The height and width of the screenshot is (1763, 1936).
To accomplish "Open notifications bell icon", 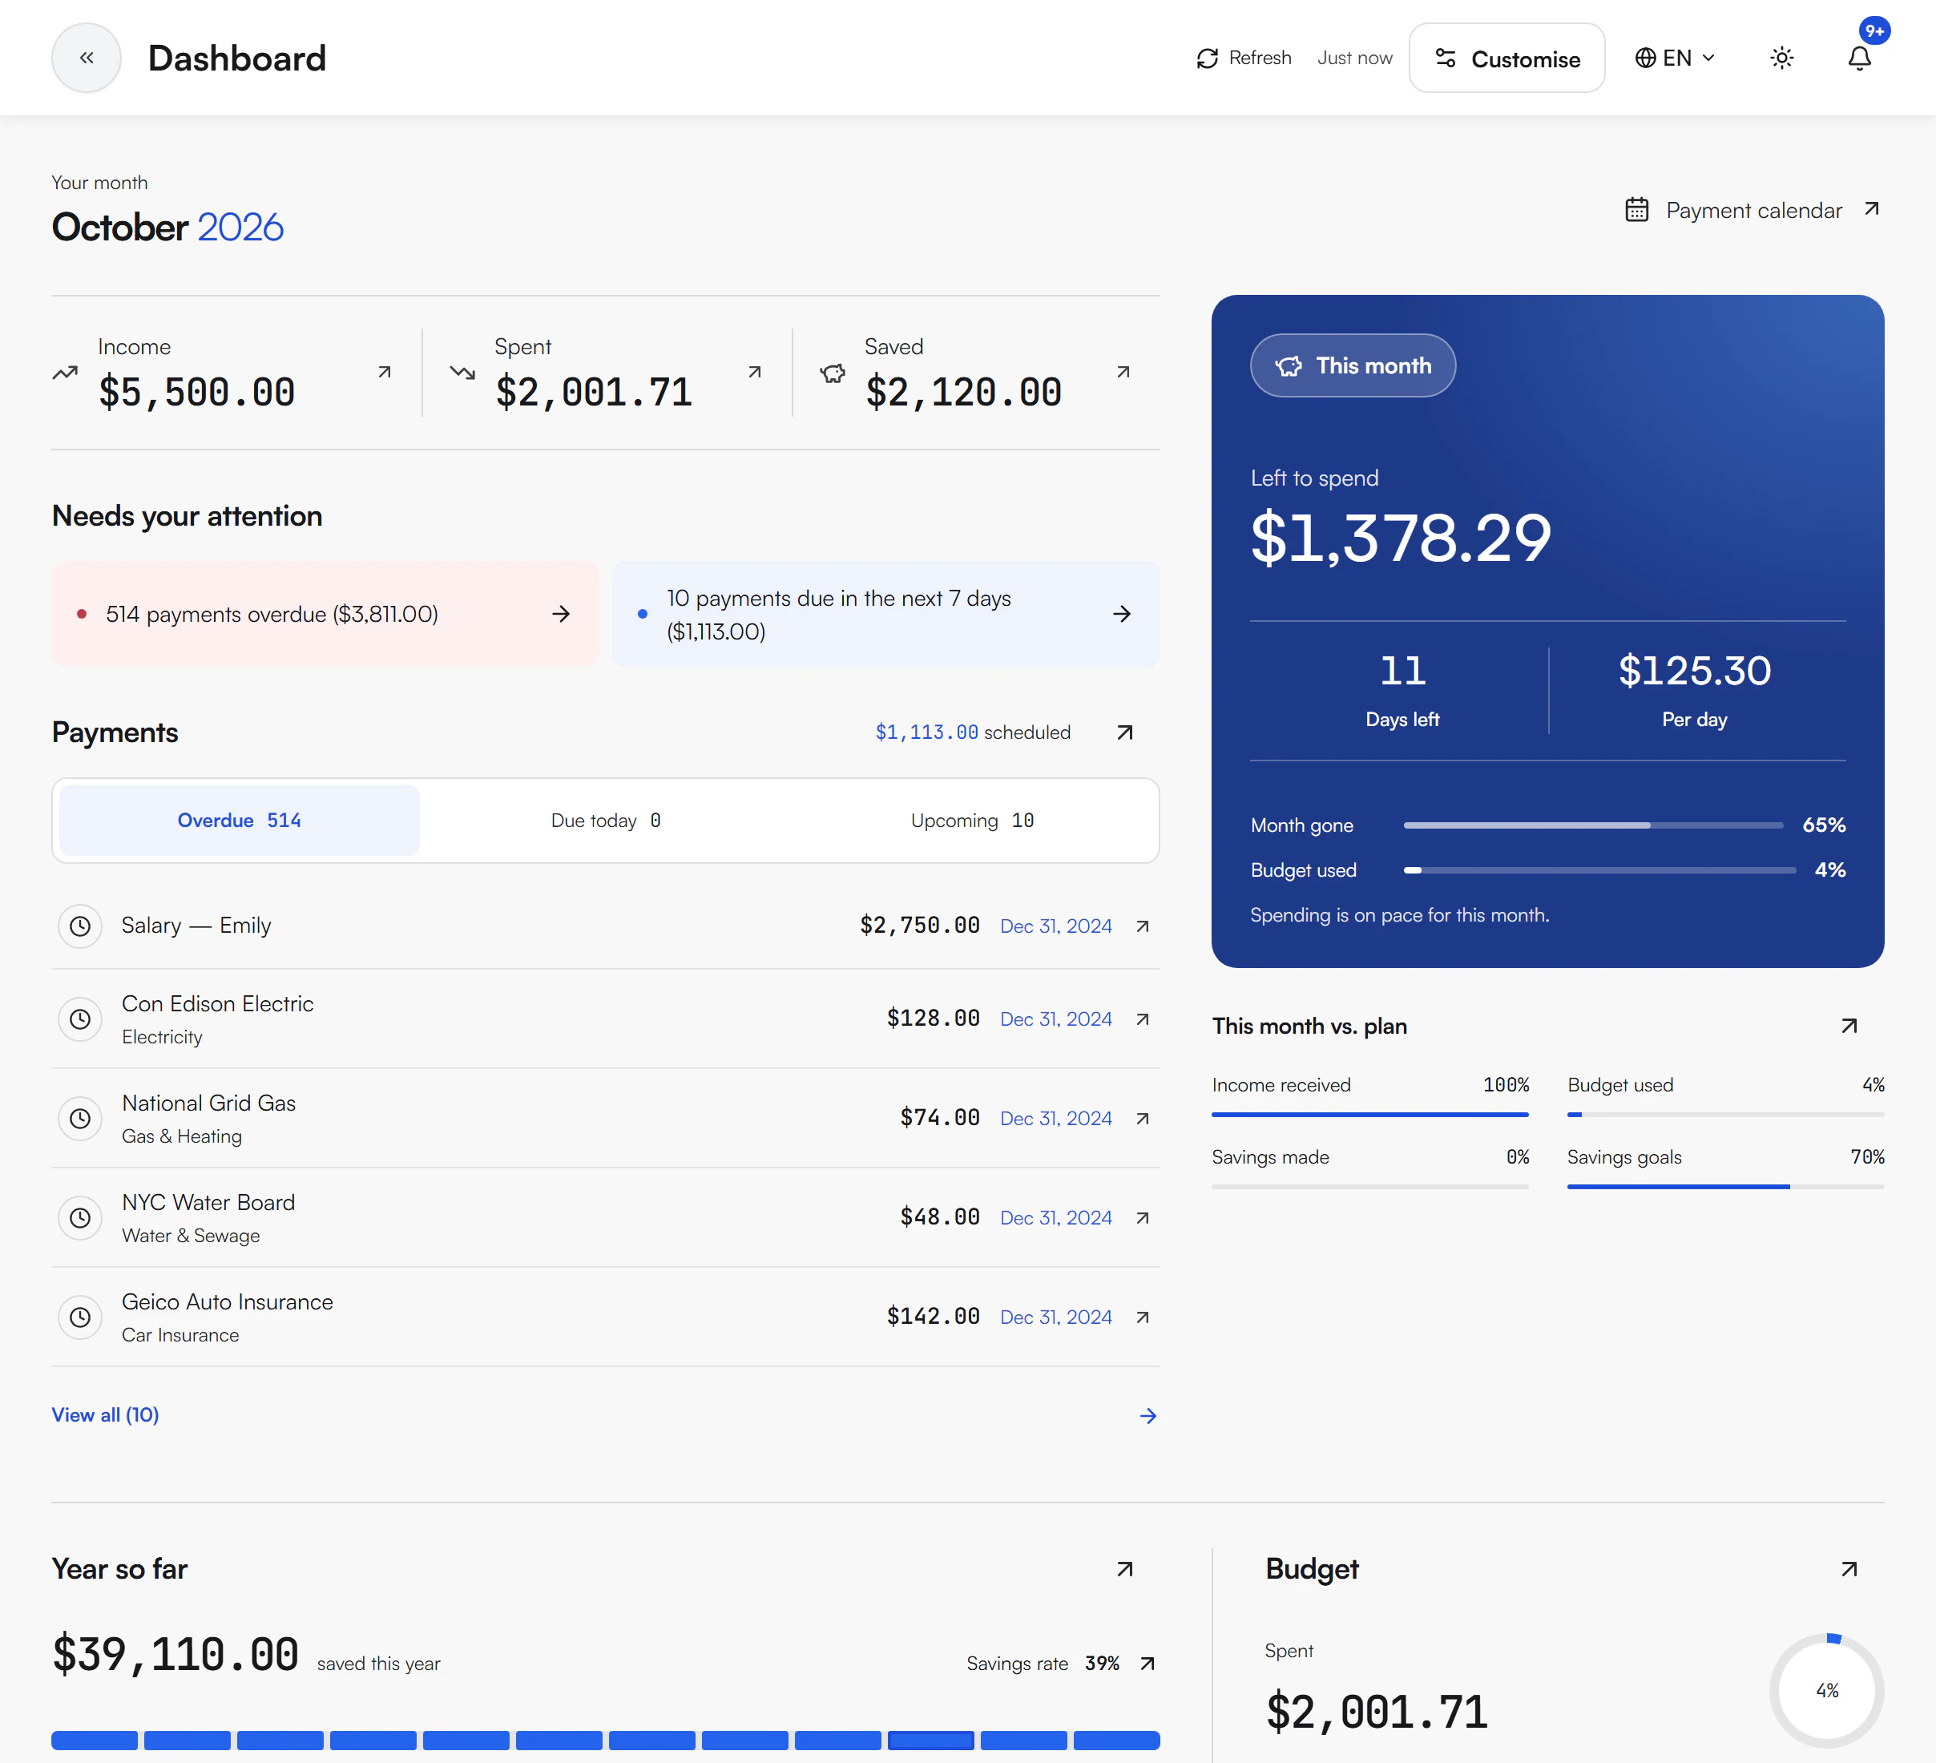I will point(1859,58).
